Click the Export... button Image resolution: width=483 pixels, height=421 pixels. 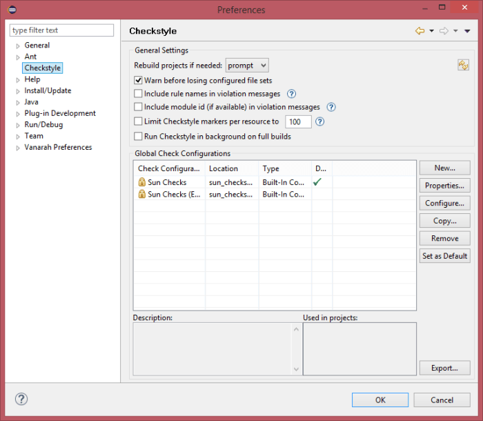[x=445, y=368]
